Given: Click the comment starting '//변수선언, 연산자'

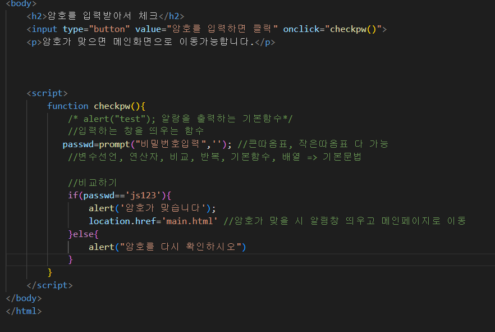Looking at the screenshot, I should [x=214, y=157].
